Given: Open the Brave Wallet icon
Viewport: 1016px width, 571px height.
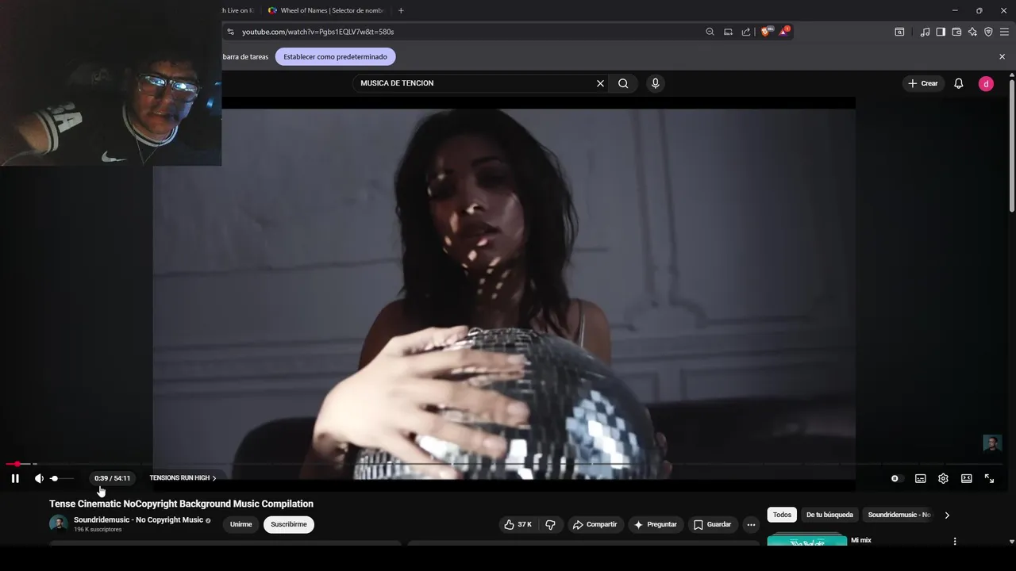Looking at the screenshot, I should point(956,32).
